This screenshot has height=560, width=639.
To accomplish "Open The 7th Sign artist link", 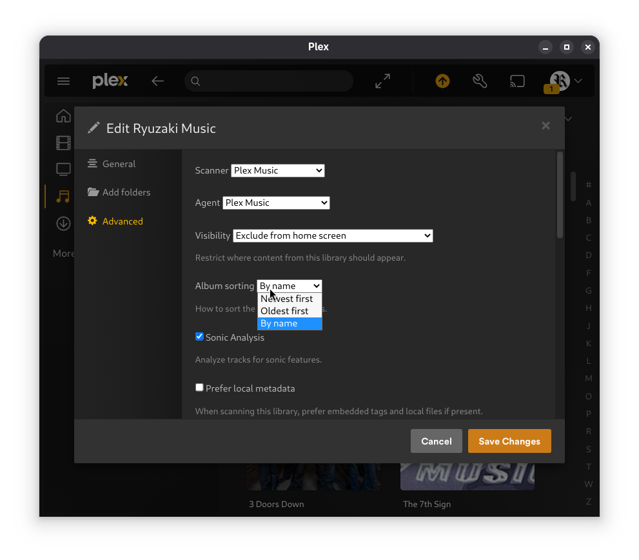I will pos(427,504).
